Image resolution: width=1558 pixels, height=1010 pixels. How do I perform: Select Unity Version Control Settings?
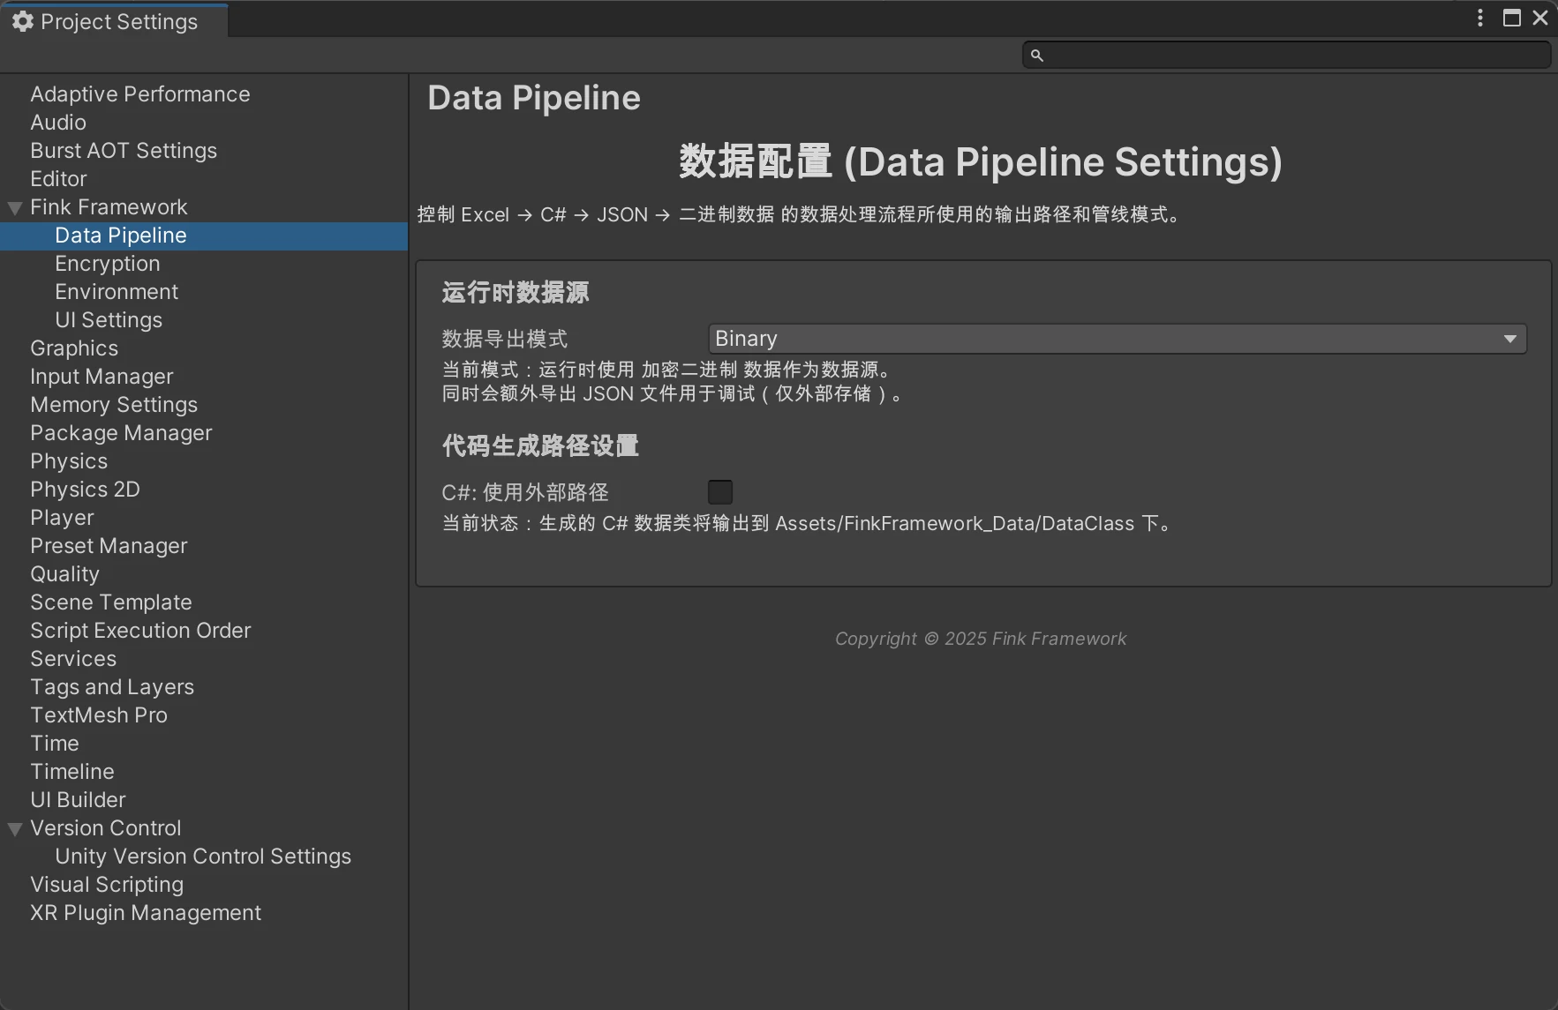point(202,857)
